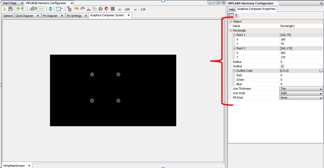Click the categorized view properties icon
Image resolution: width=324 pixels, height=168 pixels.
coord(231,15)
